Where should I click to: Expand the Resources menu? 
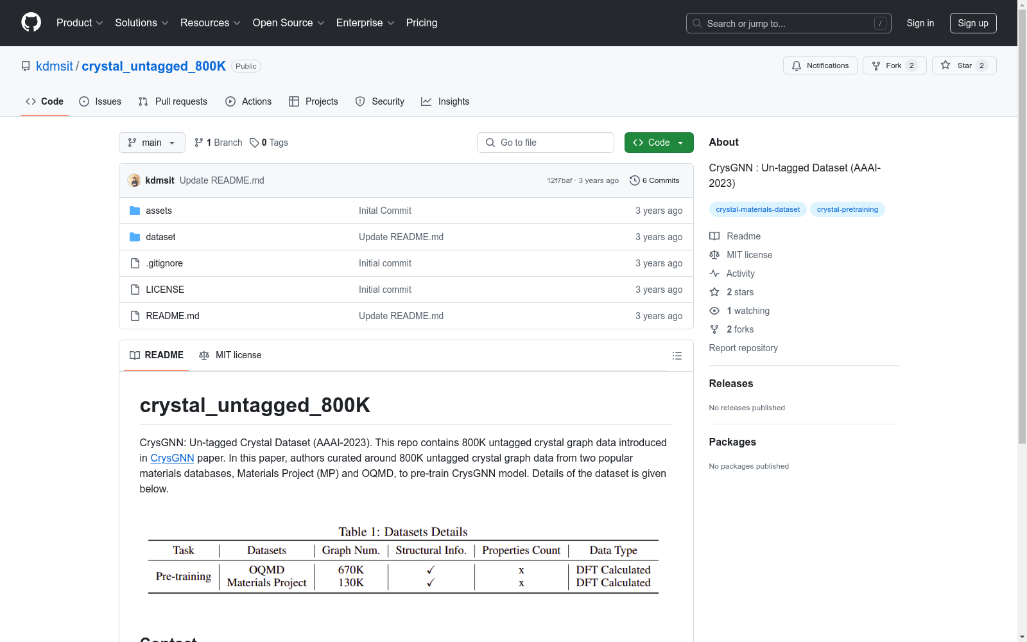pyautogui.click(x=211, y=23)
